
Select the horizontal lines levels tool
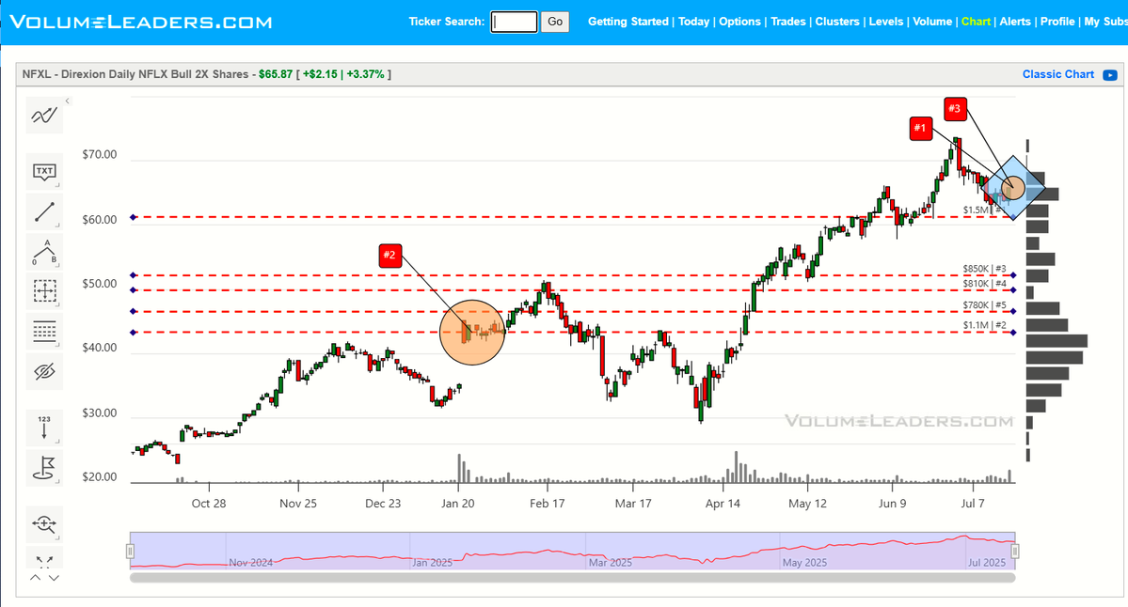click(44, 331)
